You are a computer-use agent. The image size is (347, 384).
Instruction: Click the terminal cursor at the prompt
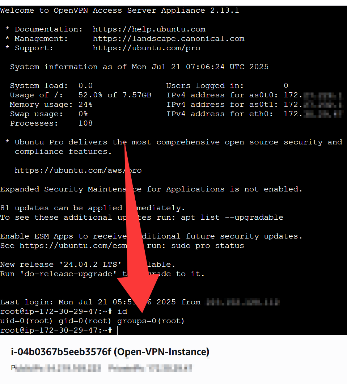coord(120,330)
